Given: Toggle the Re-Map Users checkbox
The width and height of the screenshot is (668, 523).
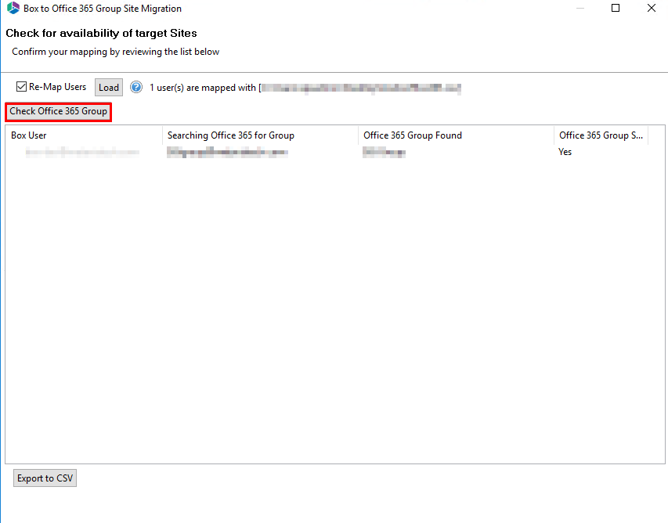Looking at the screenshot, I should (21, 86).
